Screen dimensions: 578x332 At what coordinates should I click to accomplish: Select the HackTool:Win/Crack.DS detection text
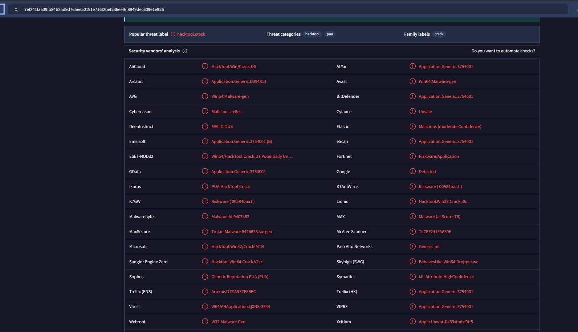234,67
